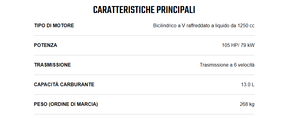Screen dimensions: 295x118
Task: Click the Trasmissione a 6 velocità value
Action: coord(227,65)
